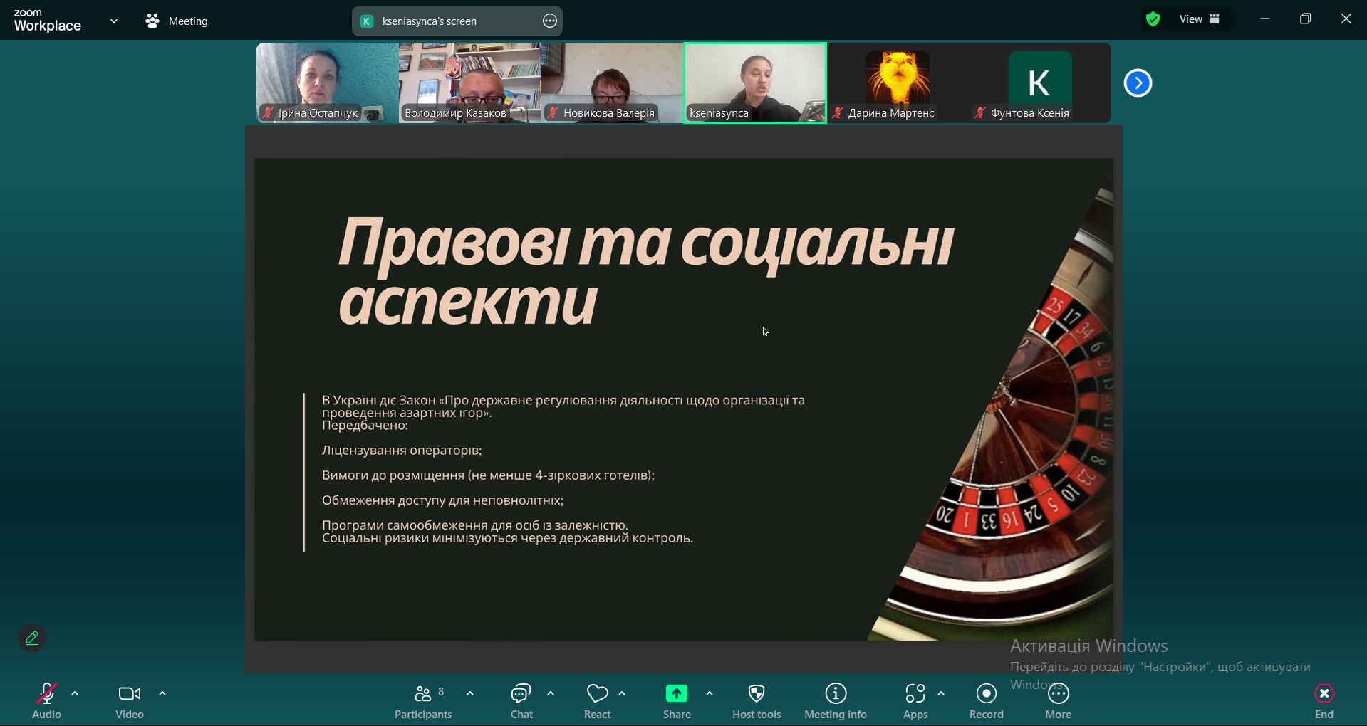The width and height of the screenshot is (1367, 726).
Task: Open the Participants panel
Action: [424, 701]
